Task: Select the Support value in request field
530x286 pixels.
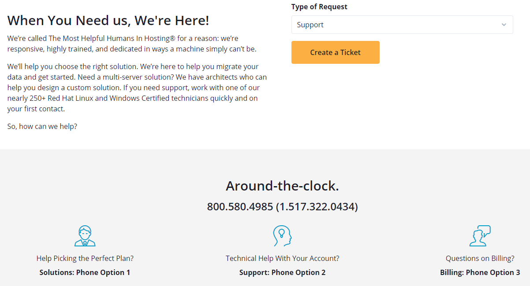Action: [x=310, y=25]
